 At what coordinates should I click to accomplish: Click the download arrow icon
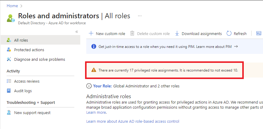tap(177, 34)
